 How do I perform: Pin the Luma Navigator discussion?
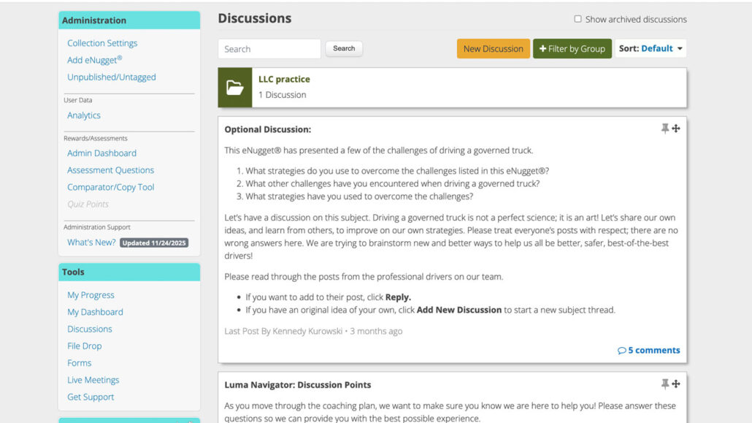click(x=664, y=384)
